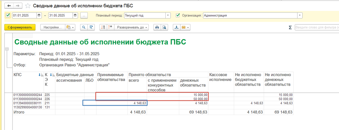Screen dimensions: 339x130
Task: Click the sum sigma icon
Action: (x=290, y=28)
